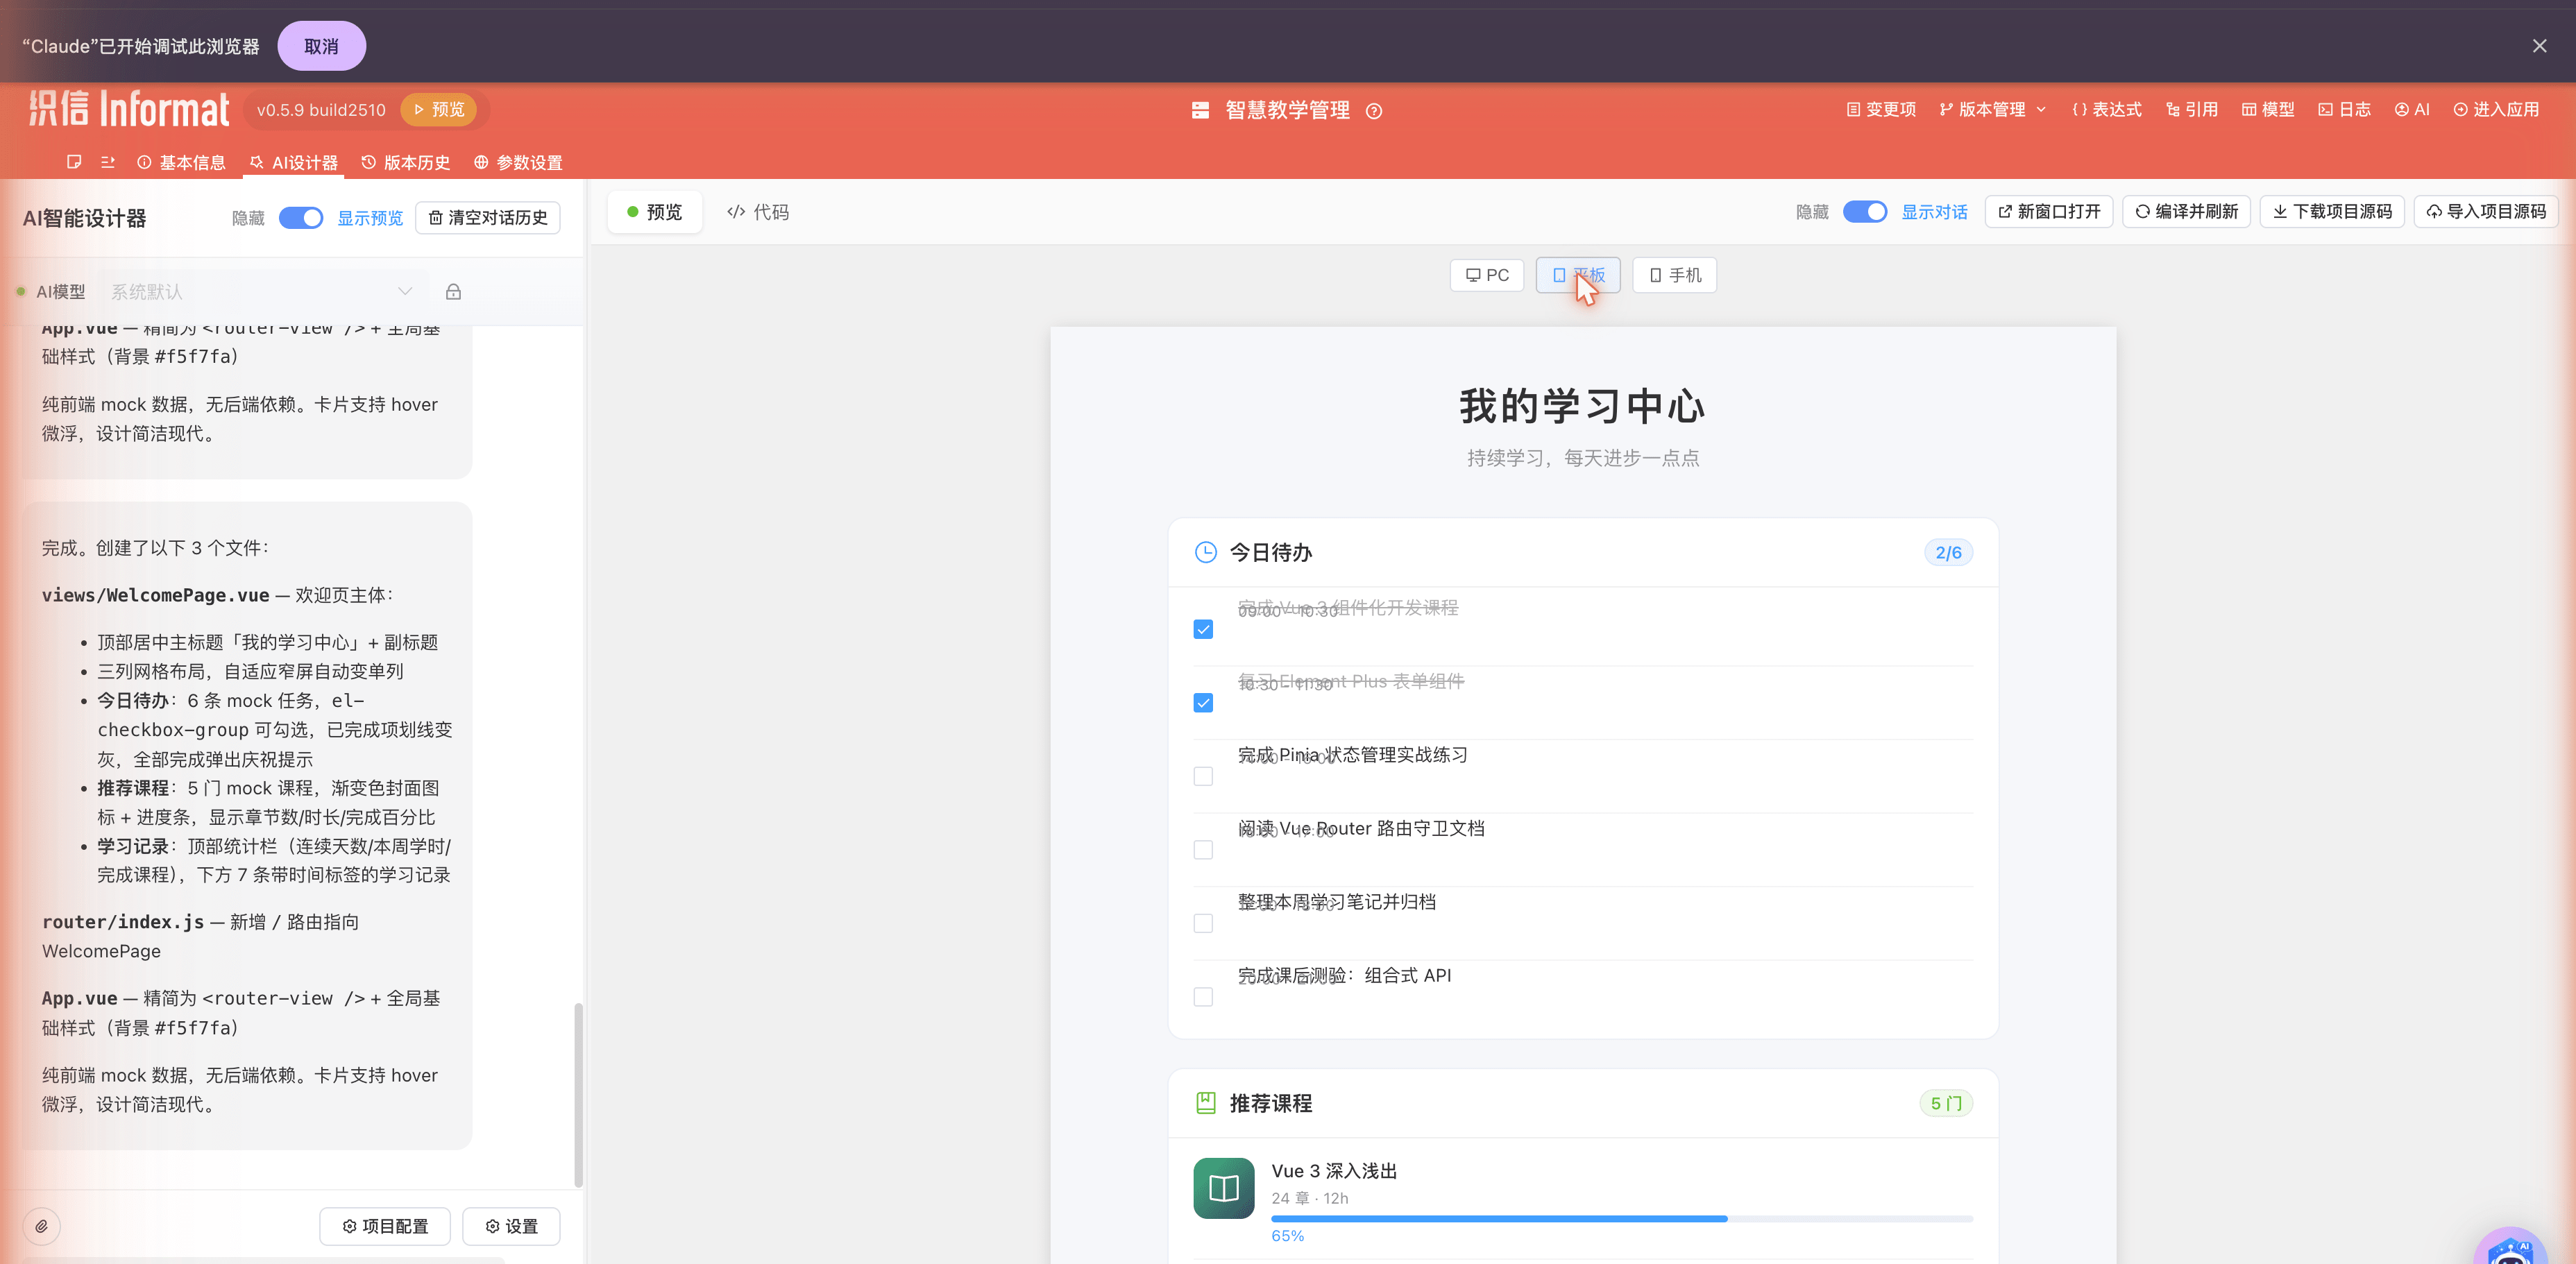Check the Vue Router 路由守卫文档 task

(1203, 850)
